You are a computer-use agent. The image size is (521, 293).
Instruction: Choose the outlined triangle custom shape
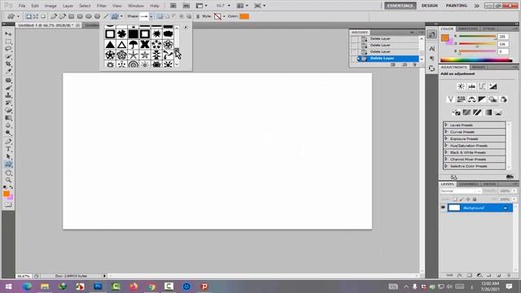coord(121,44)
